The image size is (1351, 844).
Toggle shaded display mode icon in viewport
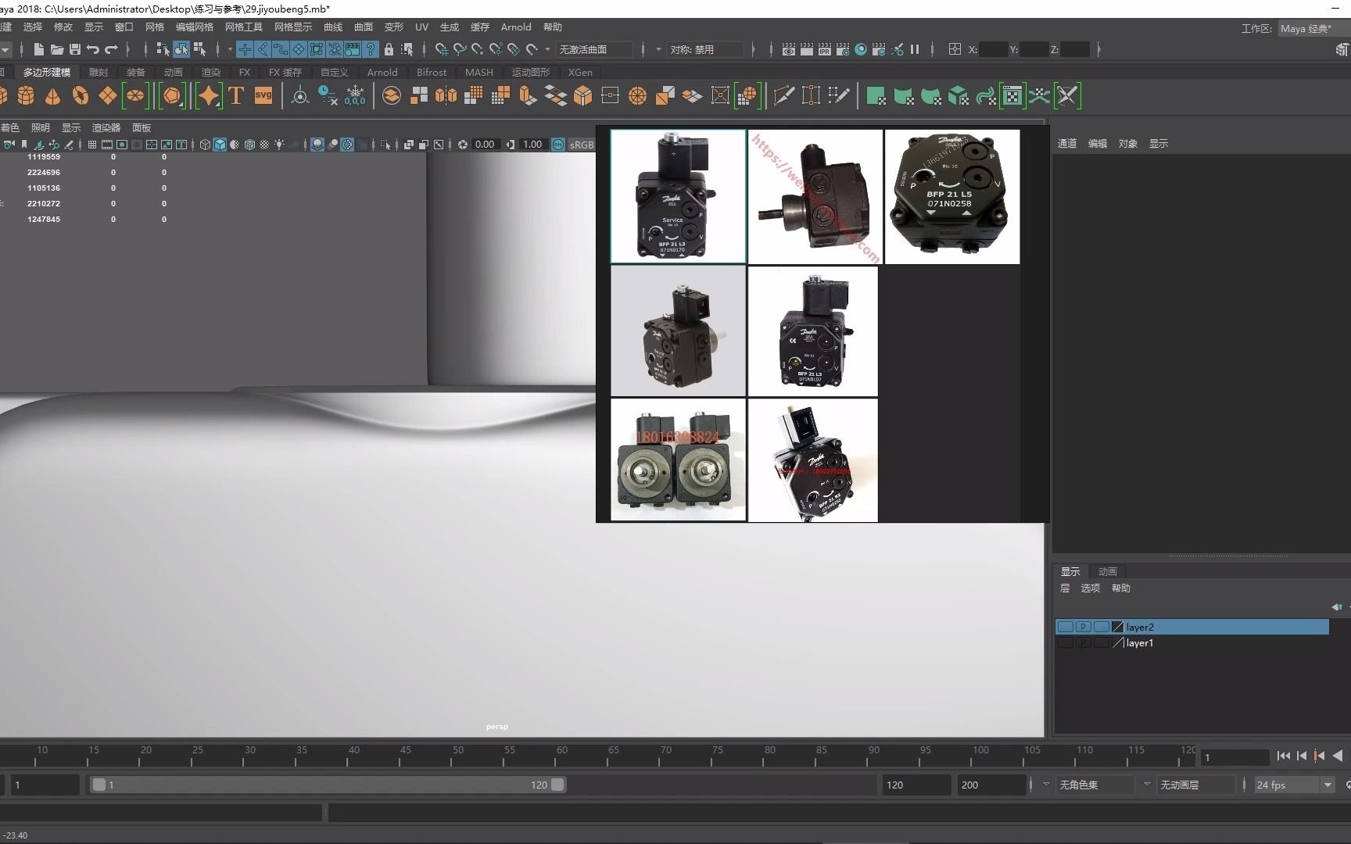220,145
